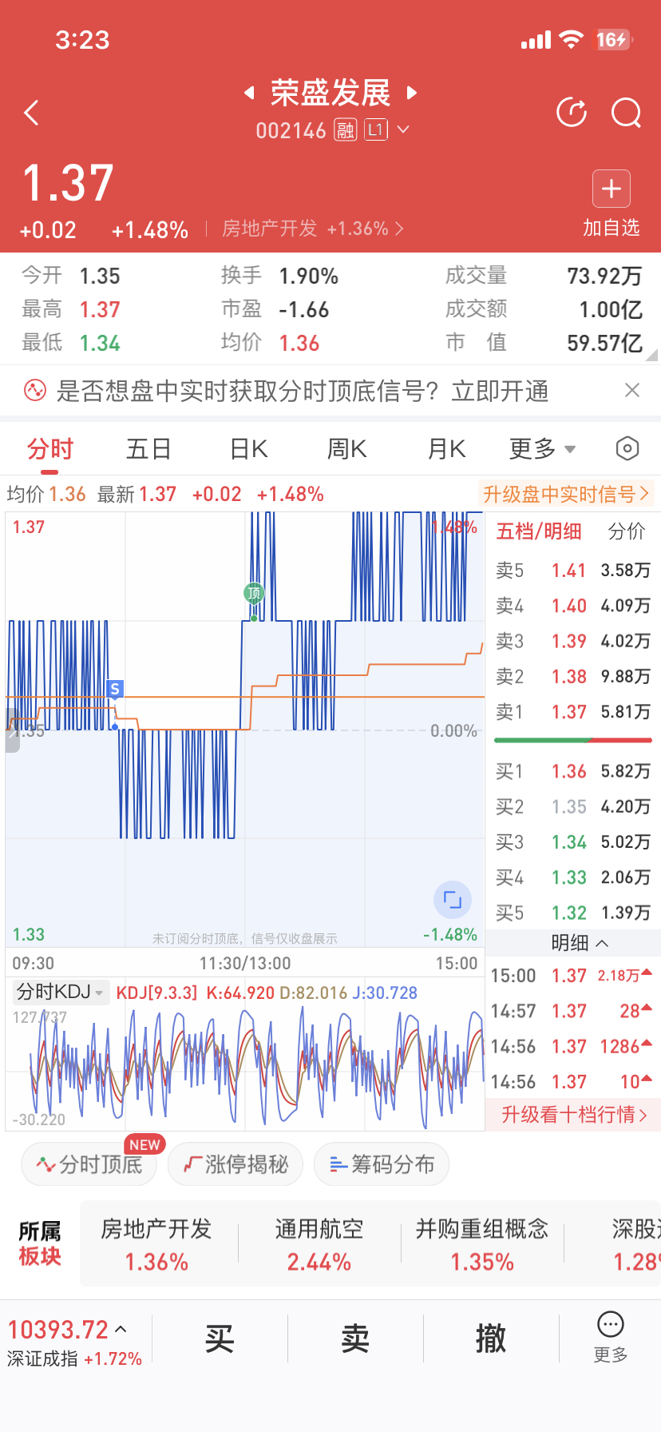
Task: Expand stock data panel corner triangle
Action: (x=652, y=356)
